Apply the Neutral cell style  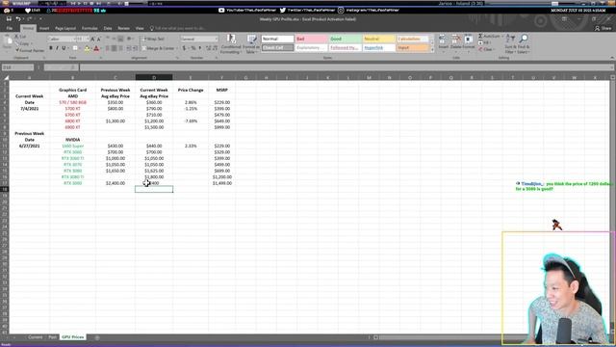379,39
